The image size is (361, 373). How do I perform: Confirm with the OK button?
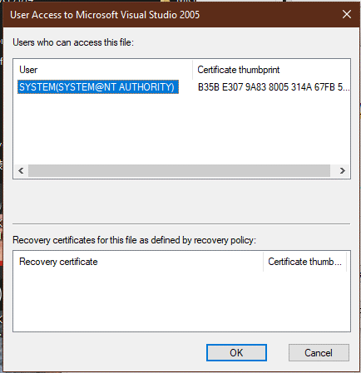point(236,353)
